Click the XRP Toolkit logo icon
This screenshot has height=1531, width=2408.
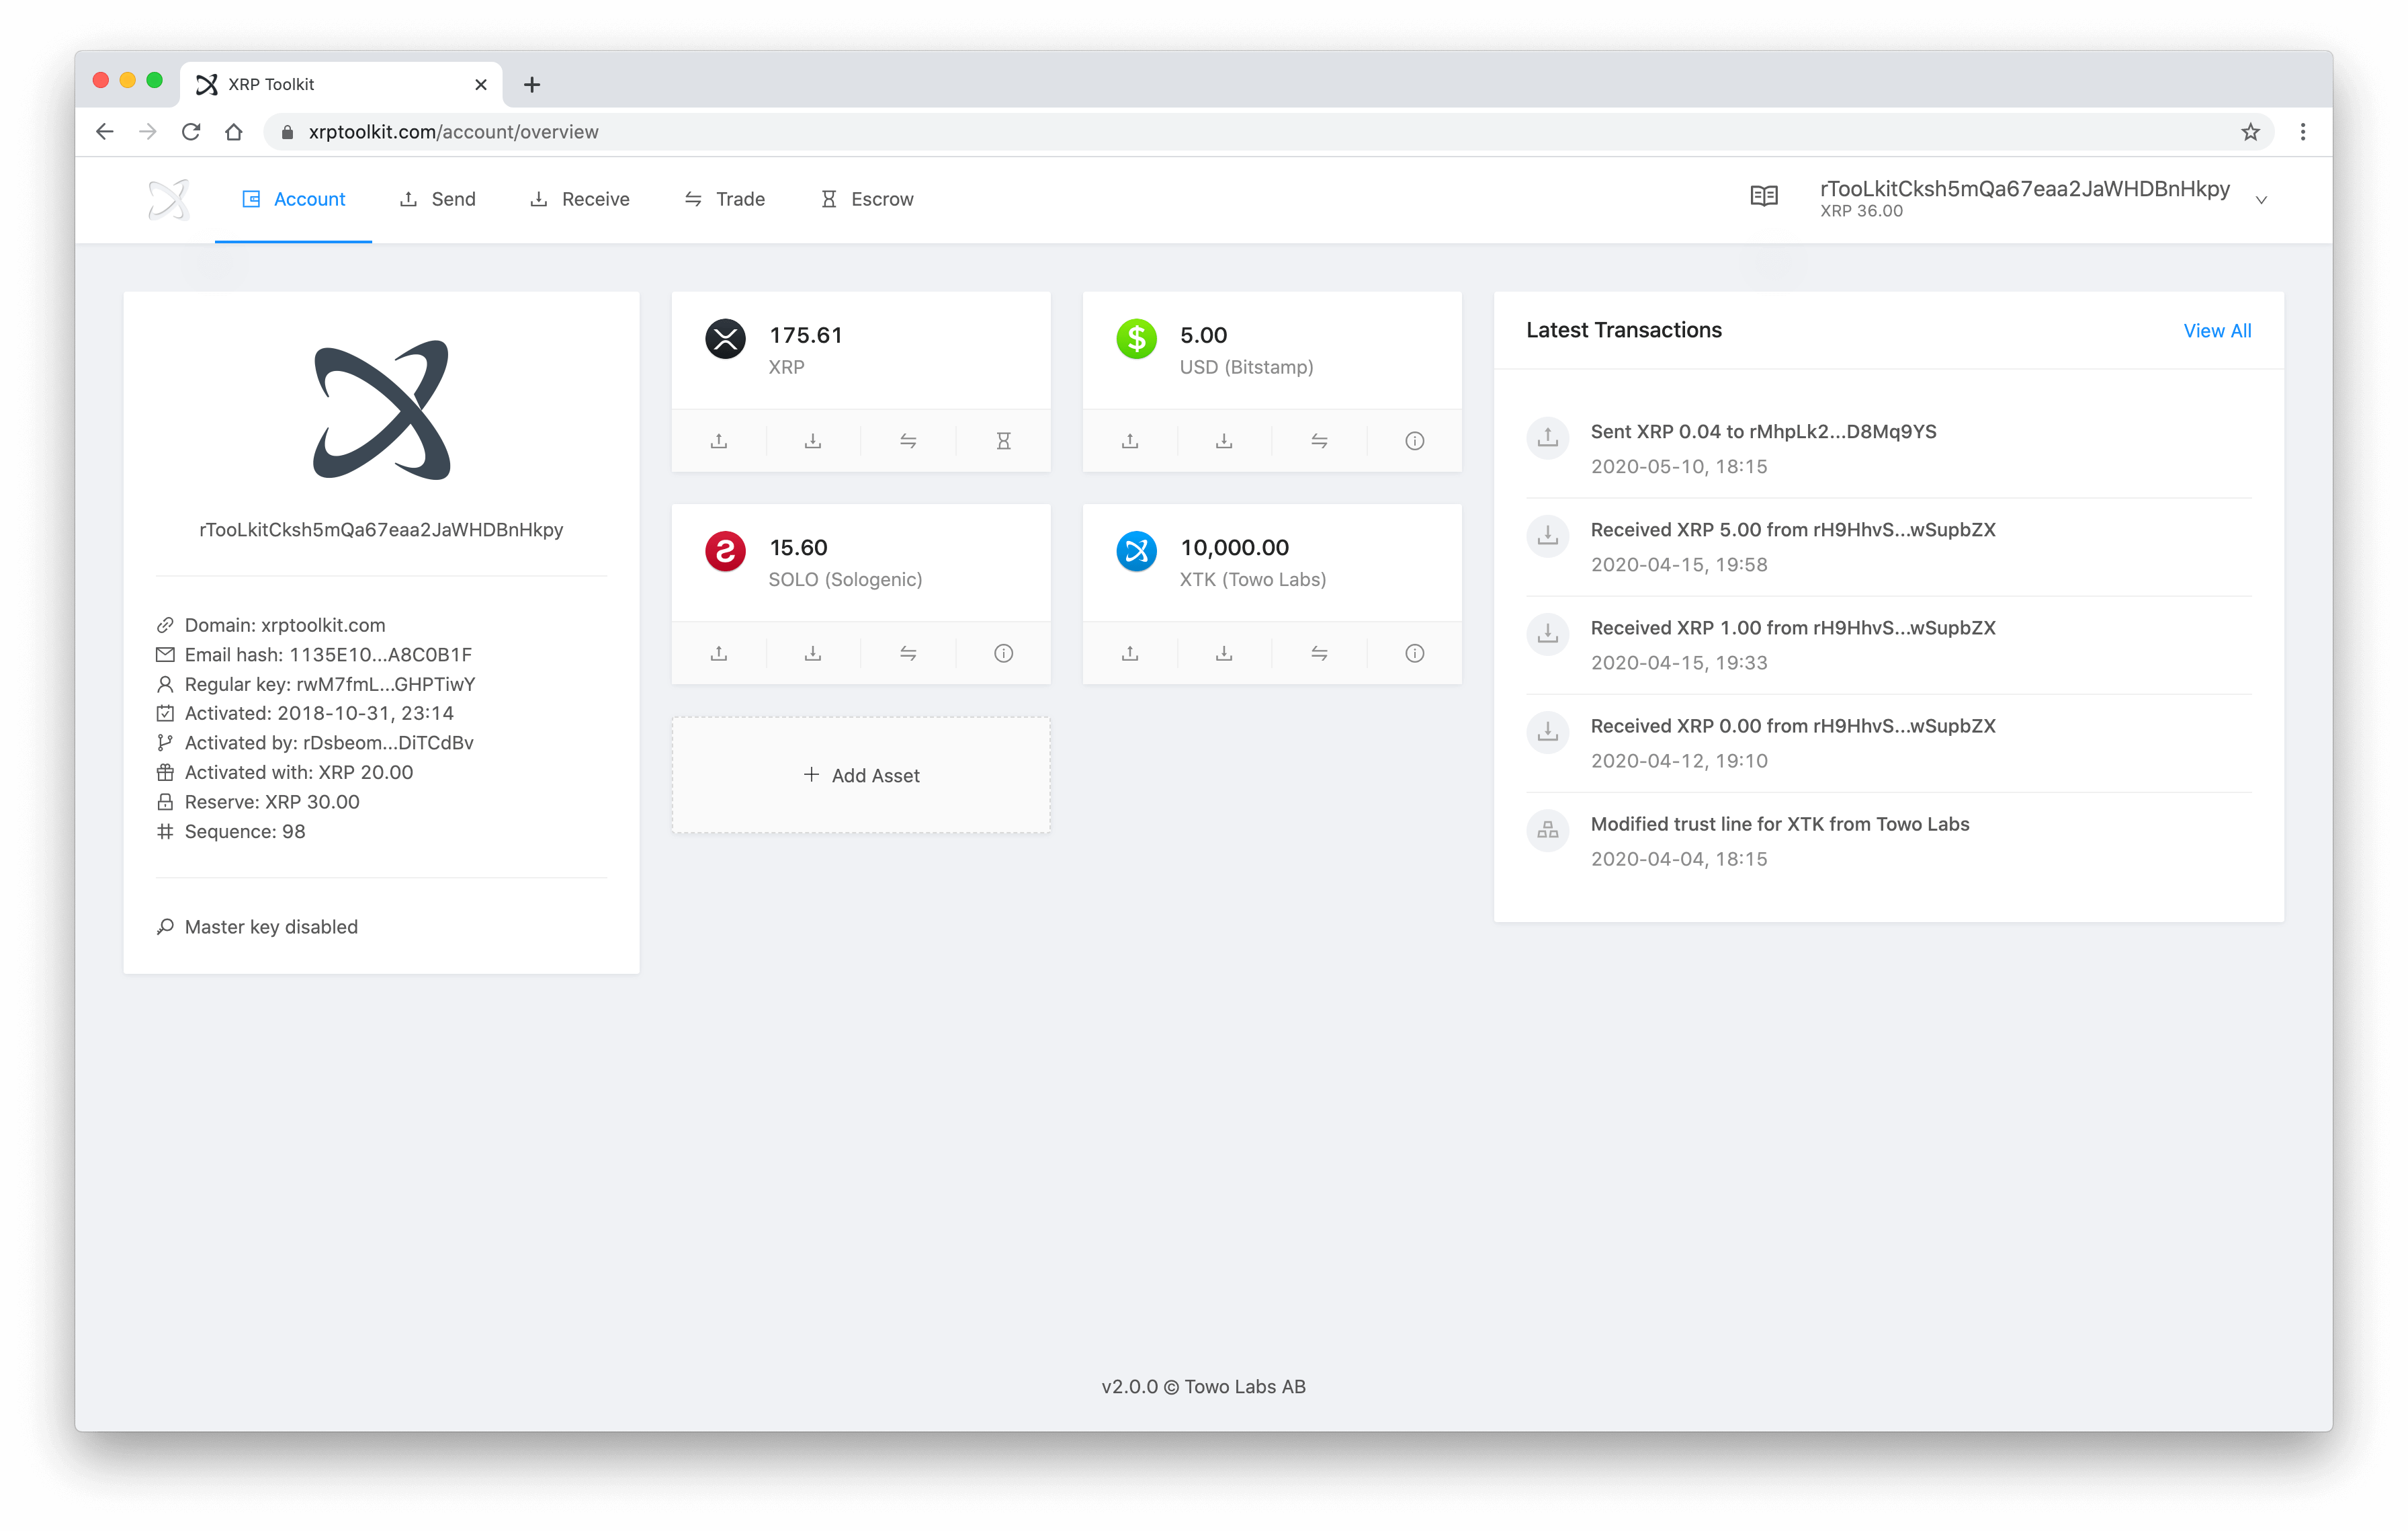169,198
